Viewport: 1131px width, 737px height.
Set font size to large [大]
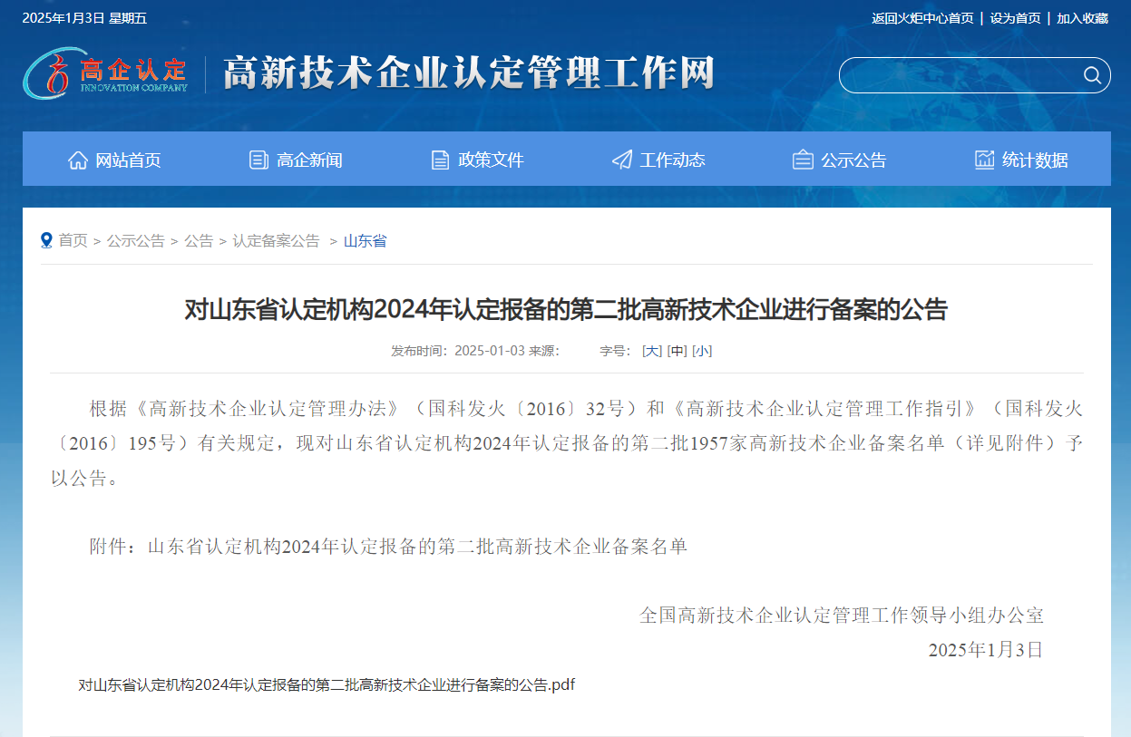coord(651,351)
